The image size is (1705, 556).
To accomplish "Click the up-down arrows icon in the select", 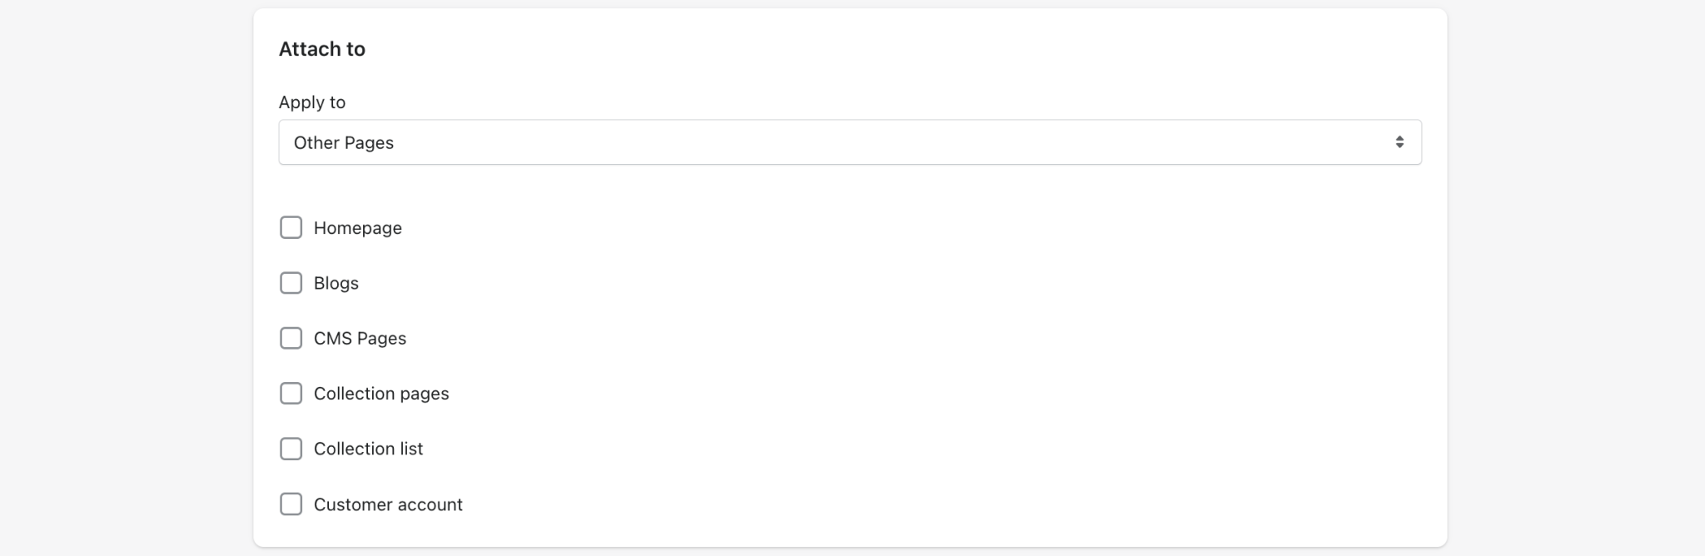I will coord(1399,142).
